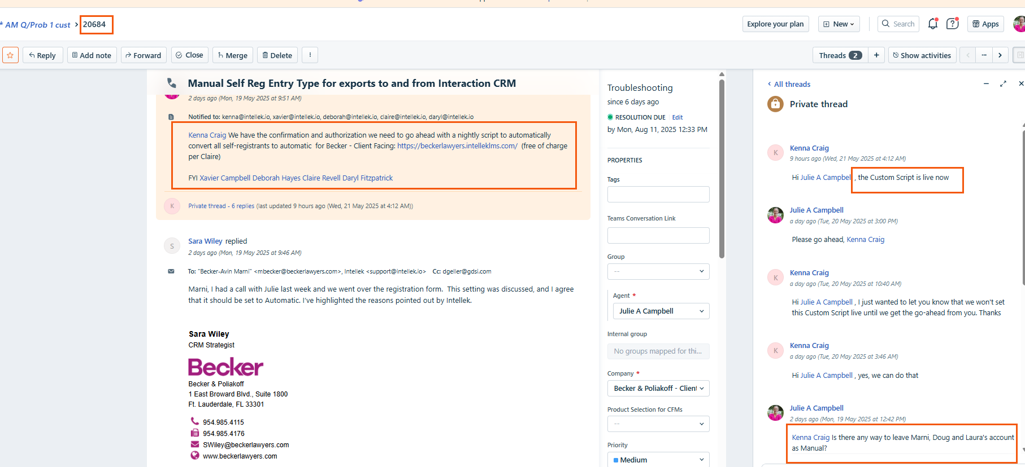
Task: Click the SWiley@beckerlawyers.com email address
Action: coord(246,445)
